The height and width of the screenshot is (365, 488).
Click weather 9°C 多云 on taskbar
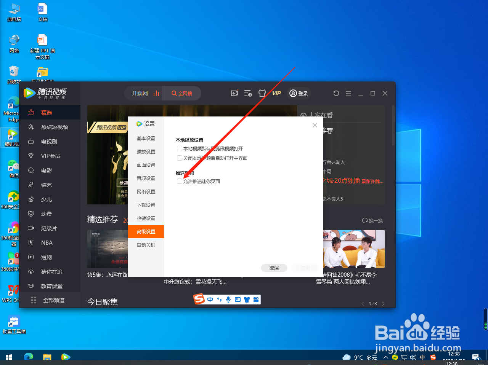[360, 357]
